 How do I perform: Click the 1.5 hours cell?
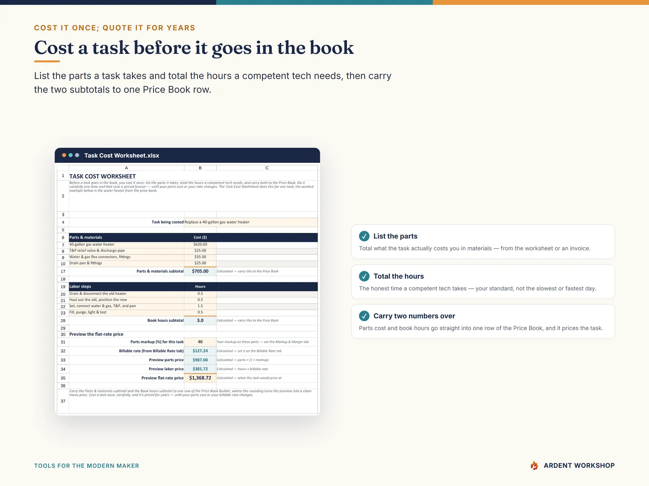pyautogui.click(x=200, y=306)
